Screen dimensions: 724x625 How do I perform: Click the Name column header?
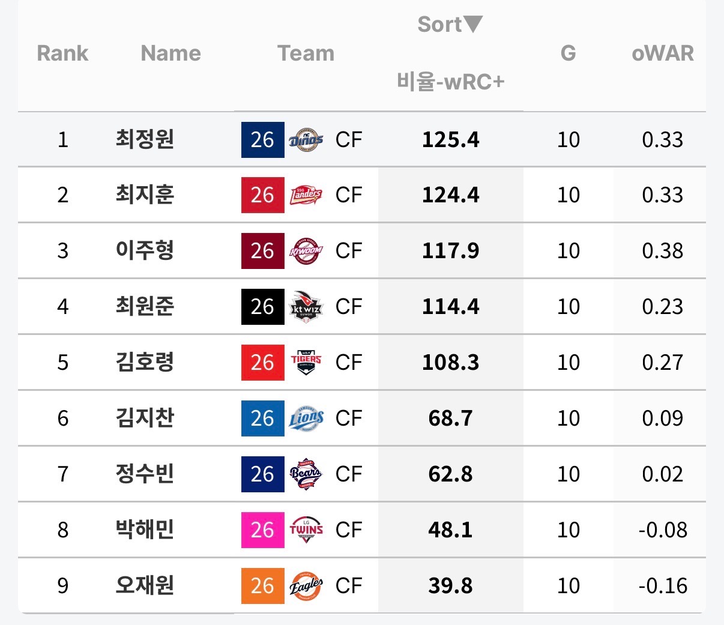170,53
